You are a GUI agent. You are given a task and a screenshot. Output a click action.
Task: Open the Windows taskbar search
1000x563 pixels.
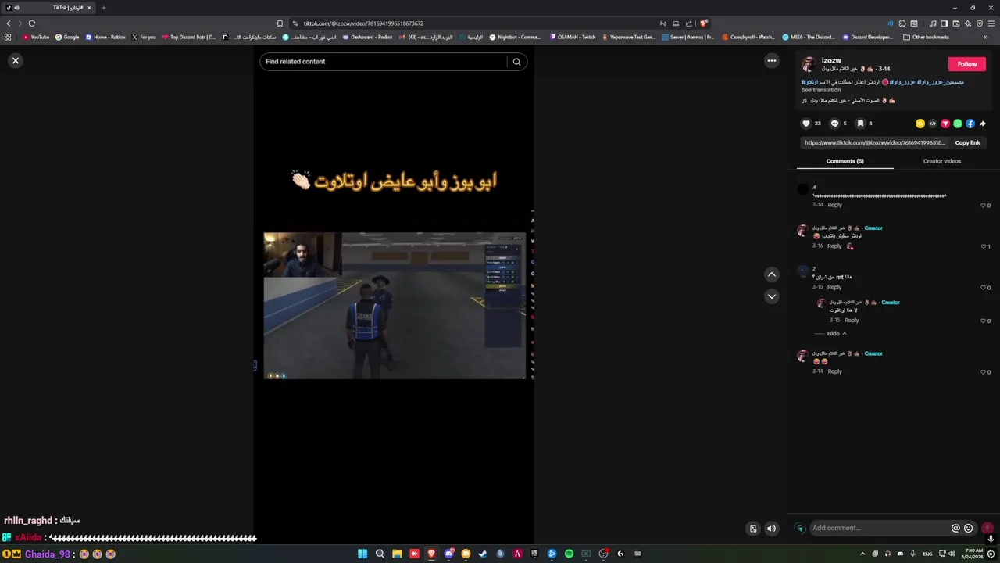pos(380,554)
